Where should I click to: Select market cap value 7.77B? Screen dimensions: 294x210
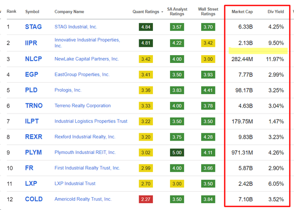(x=245, y=75)
